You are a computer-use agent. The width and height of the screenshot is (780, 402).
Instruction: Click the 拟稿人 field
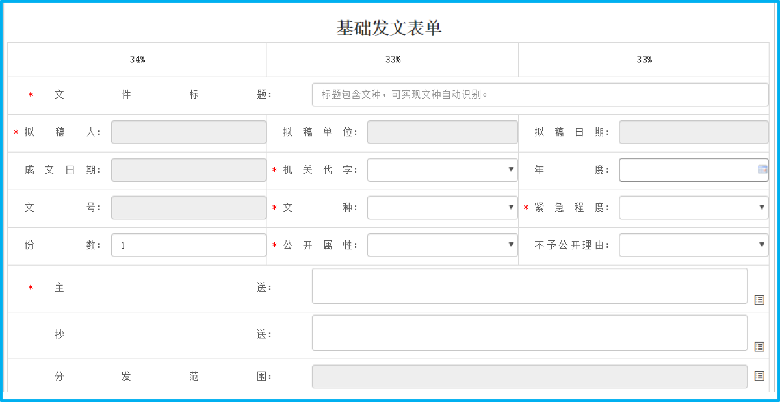[189, 132]
